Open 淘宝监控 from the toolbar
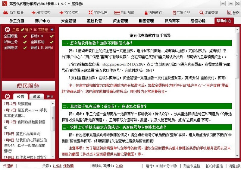Screen dimensions: 241x170 tap(41, 13)
